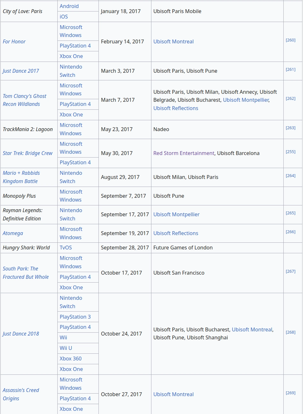The height and width of the screenshot is (414, 306).
Task: Select the 'Future Games of London' cell
Action: click(x=217, y=248)
